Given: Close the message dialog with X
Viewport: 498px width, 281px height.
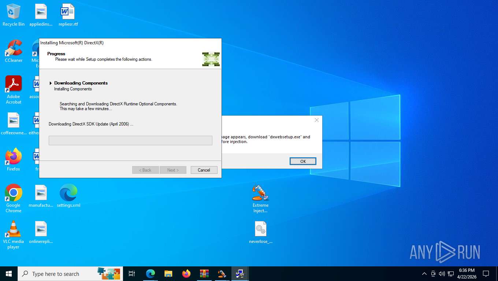Looking at the screenshot, I should [317, 120].
